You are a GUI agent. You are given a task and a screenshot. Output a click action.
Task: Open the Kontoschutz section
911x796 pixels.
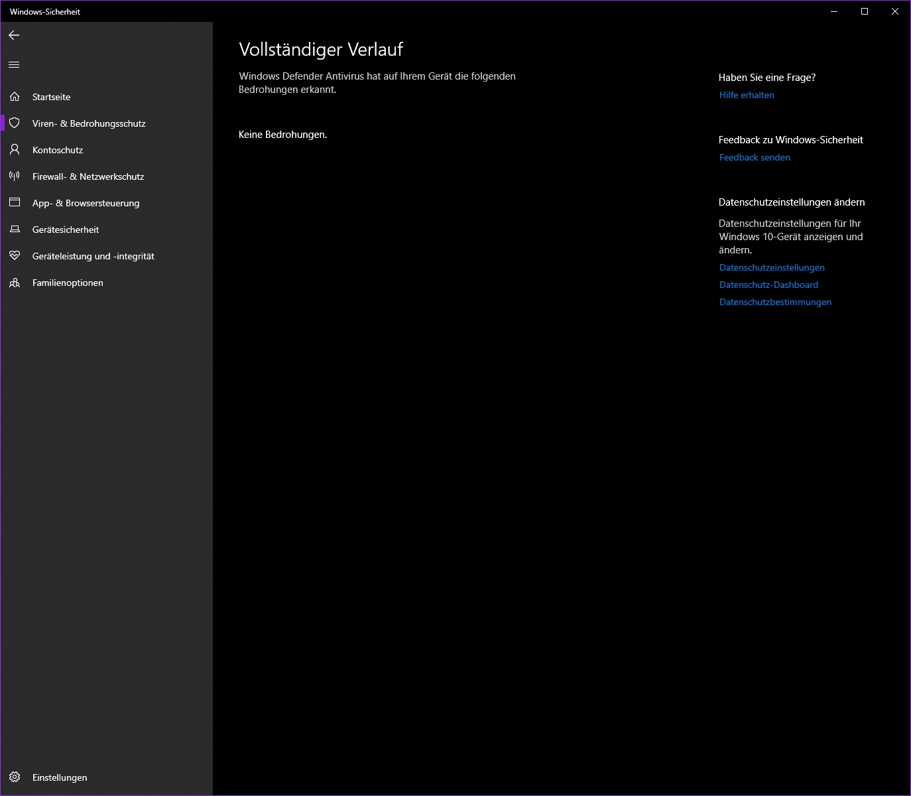click(x=106, y=150)
